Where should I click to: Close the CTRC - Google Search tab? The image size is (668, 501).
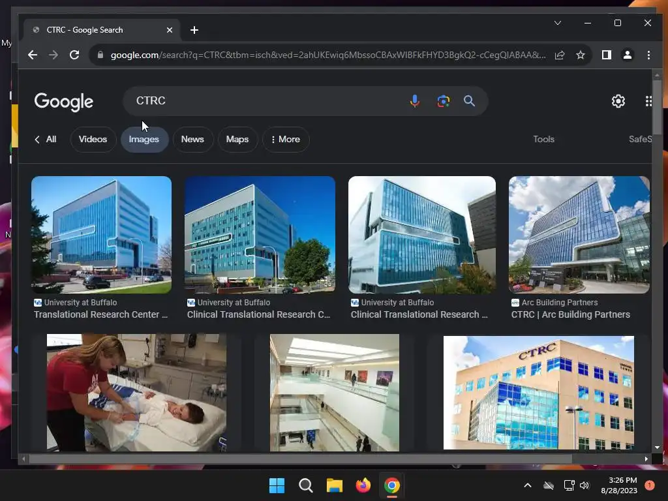[x=170, y=30]
